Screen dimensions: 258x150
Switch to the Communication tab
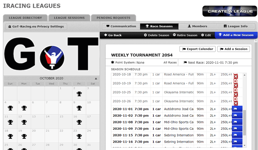tap(121, 26)
